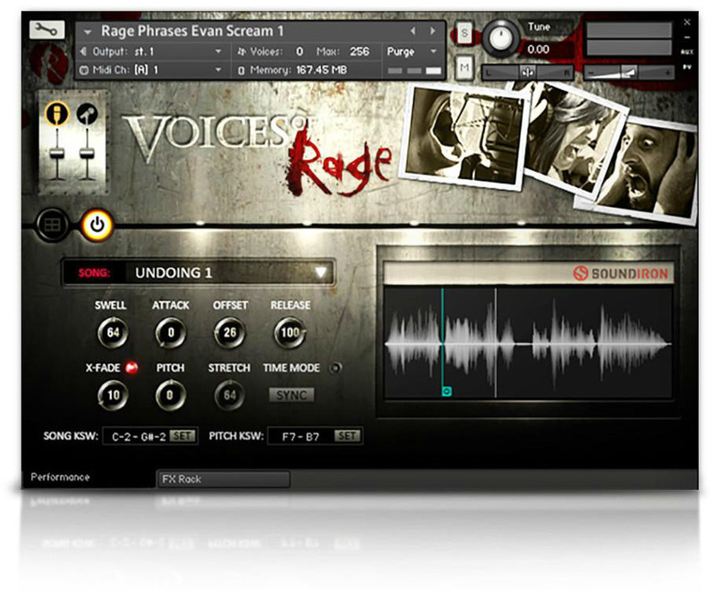The image size is (716, 592).
Task: Click SET next to SONG KSW range
Action: [183, 436]
